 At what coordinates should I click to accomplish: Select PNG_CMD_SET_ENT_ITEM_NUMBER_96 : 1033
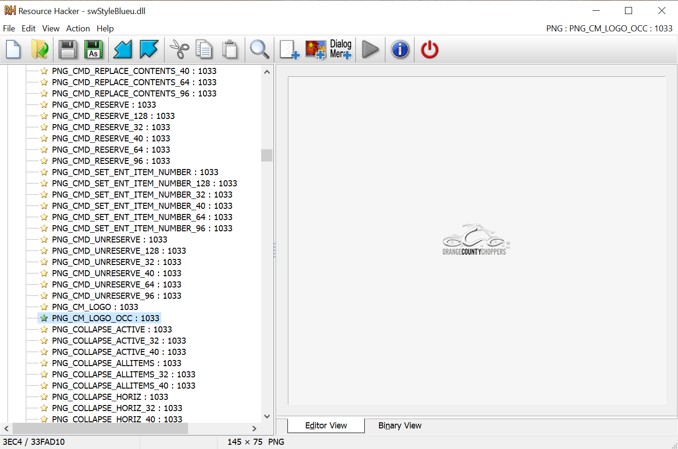coord(142,228)
